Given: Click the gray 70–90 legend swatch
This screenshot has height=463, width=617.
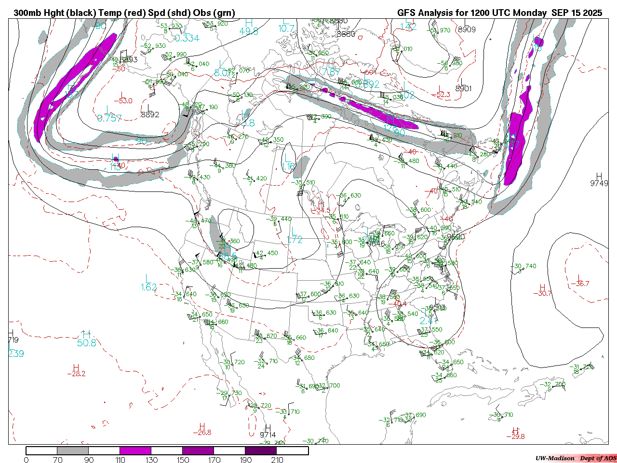Looking at the screenshot, I should (x=73, y=450).
